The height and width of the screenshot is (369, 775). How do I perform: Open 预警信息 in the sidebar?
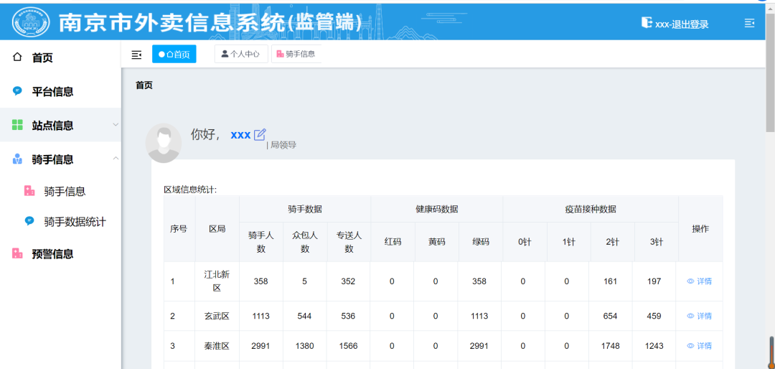coord(52,253)
